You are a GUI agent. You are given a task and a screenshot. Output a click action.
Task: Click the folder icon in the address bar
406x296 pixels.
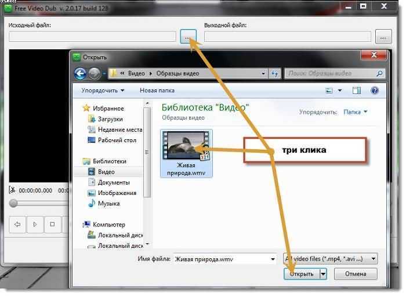(x=114, y=74)
